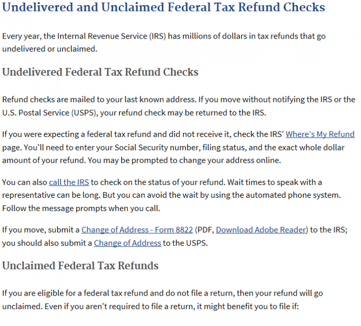Click the paragraph starting 'Refund checks are mailed'
Image resolution: width=361 pixels, height=326 pixels.
[178, 106]
